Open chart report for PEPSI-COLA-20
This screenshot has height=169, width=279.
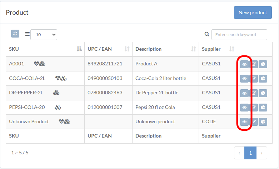click(263, 108)
